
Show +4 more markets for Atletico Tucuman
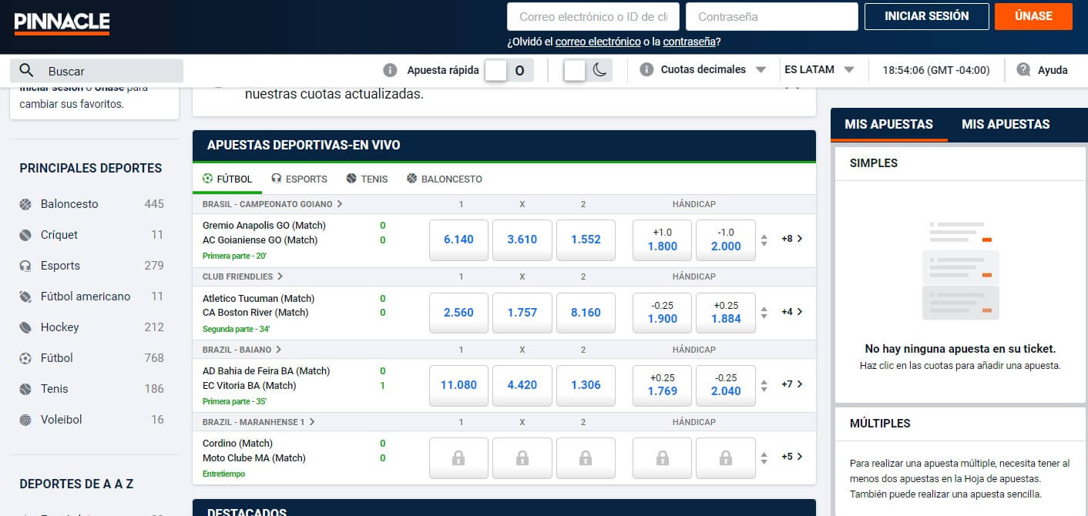[x=792, y=312]
